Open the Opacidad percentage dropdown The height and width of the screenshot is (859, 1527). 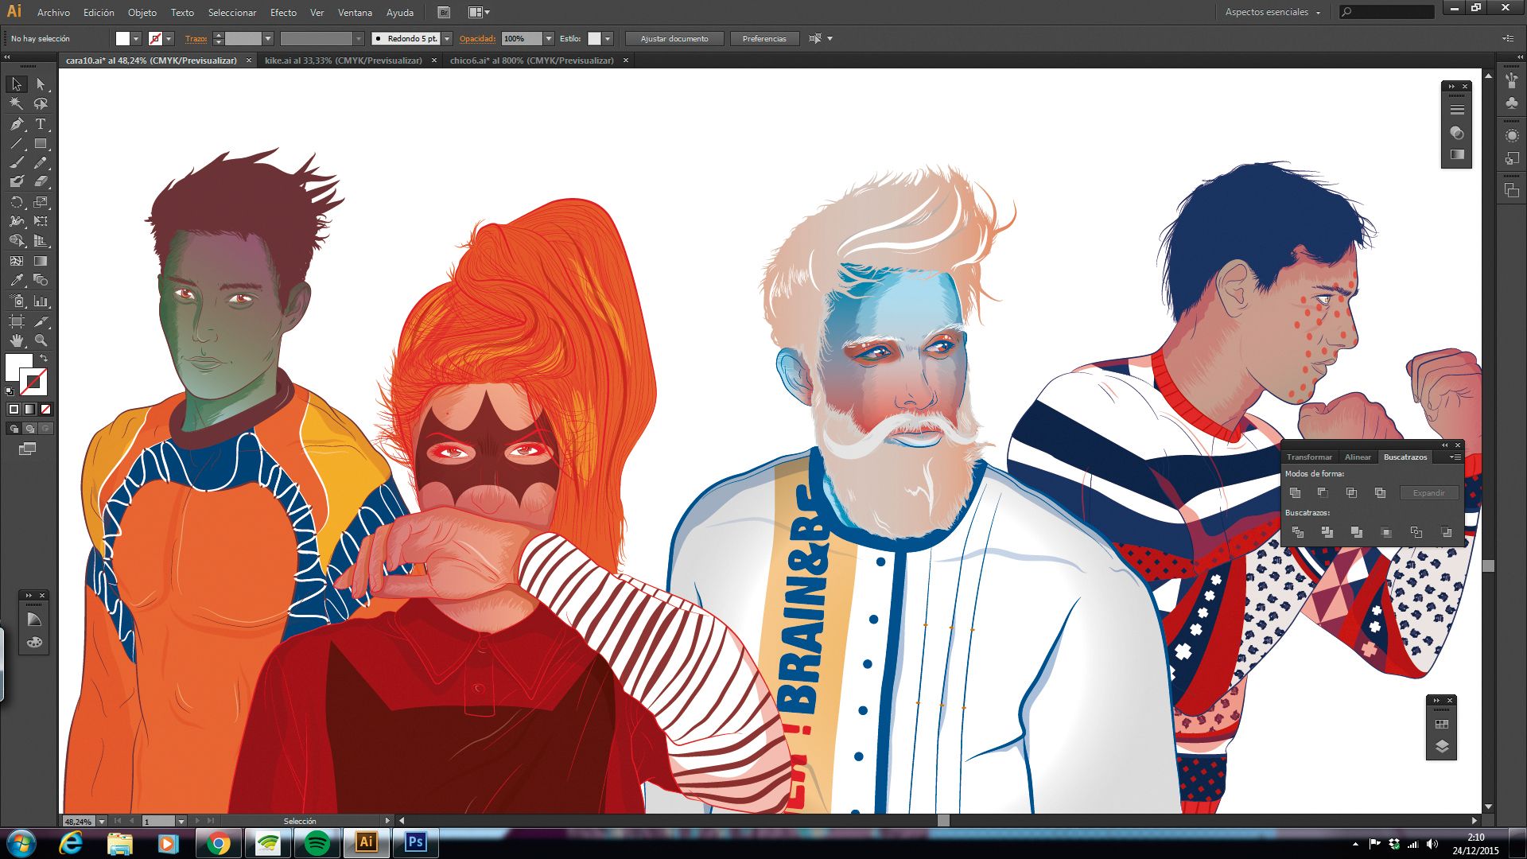tap(548, 38)
